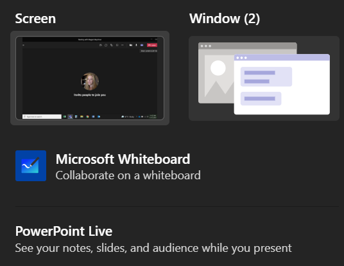Click the participant avatar in screen preview
This screenshot has width=344, height=266.
click(90, 81)
